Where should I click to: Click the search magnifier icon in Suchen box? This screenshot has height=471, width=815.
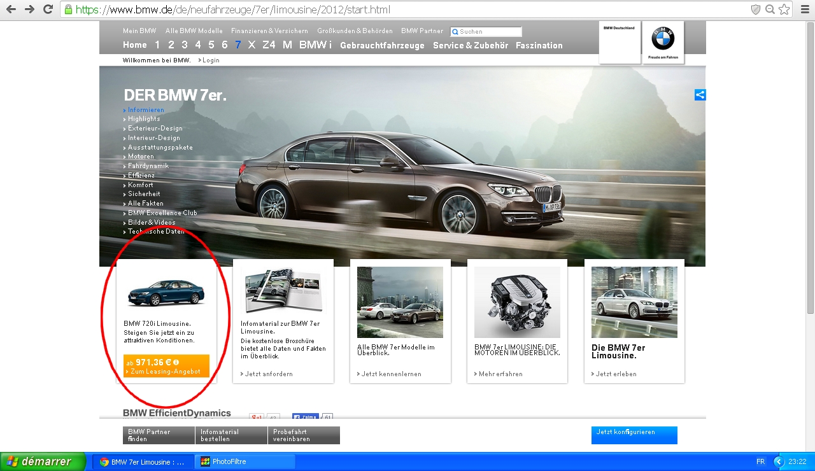coord(455,32)
